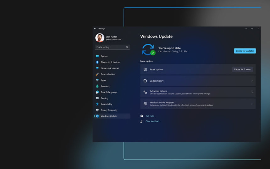Switch to Apps settings section
This screenshot has height=169, width=270.
pyautogui.click(x=103, y=80)
